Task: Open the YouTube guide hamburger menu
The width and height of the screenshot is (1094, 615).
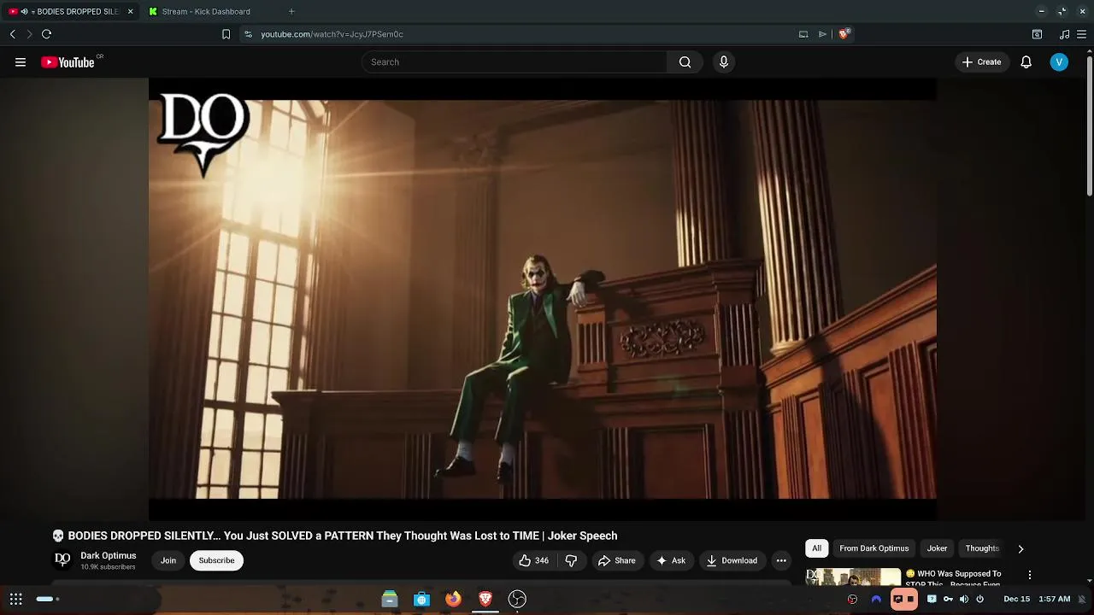Action: pos(21,62)
